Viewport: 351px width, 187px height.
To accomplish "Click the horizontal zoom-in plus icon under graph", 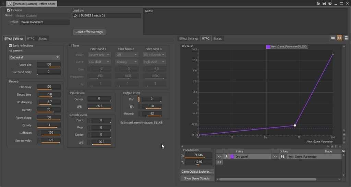I will pos(332,146).
